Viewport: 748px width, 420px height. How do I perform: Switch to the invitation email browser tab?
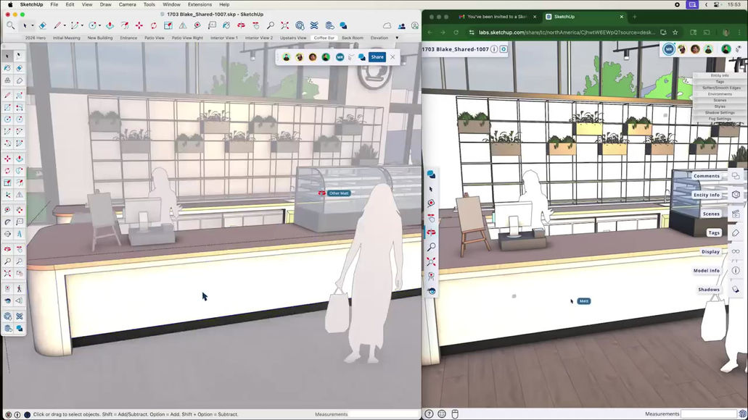497,17
